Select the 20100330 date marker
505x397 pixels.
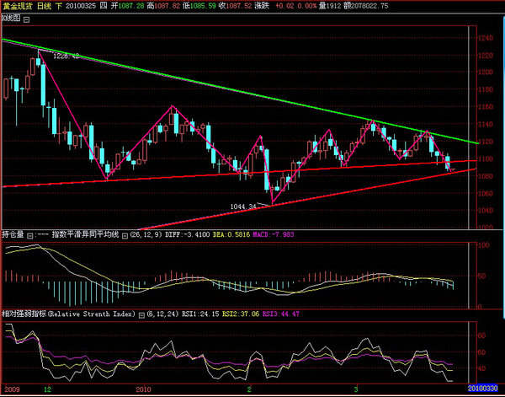[x=482, y=391]
